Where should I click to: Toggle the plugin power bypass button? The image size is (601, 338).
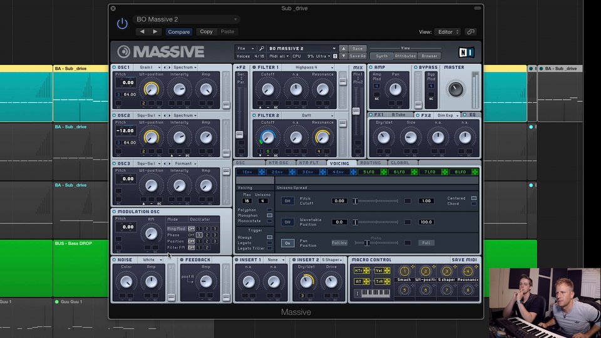pyautogui.click(x=122, y=24)
